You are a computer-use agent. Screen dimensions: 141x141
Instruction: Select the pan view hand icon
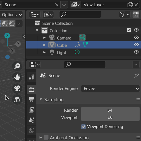[x=17, y=77]
